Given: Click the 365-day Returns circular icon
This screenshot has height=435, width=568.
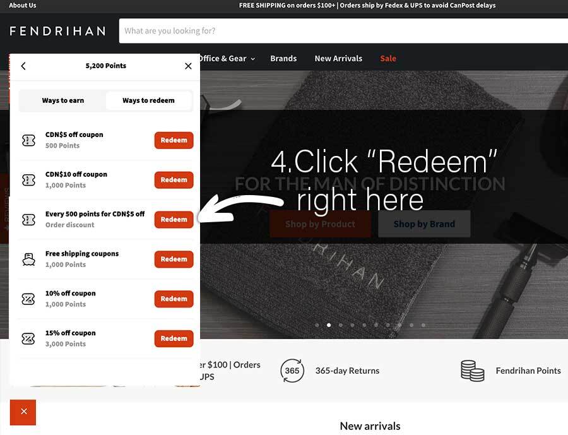Looking at the screenshot, I should [x=292, y=371].
